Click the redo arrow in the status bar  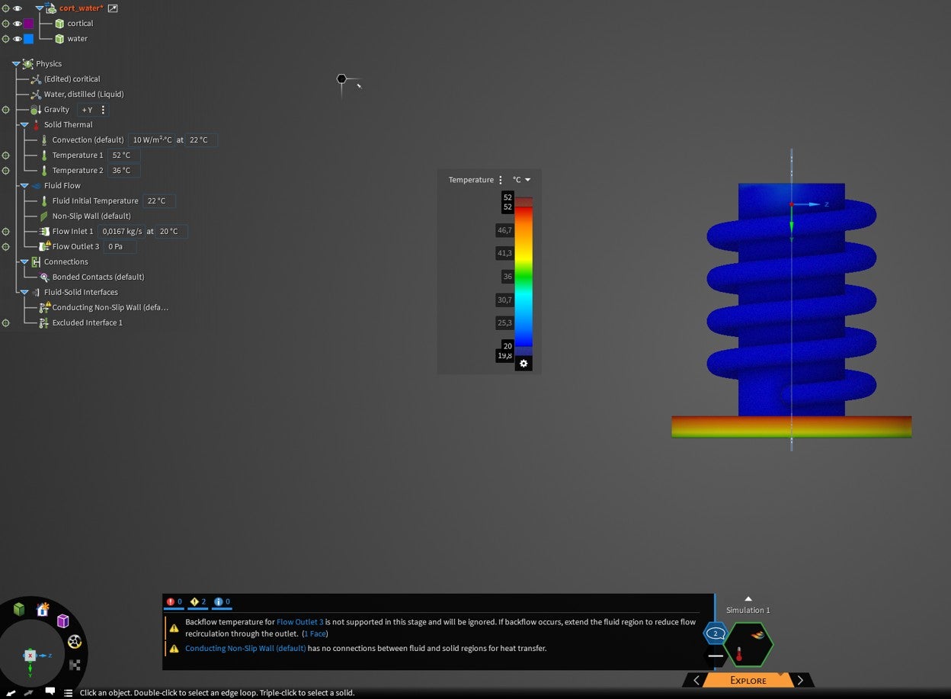click(x=28, y=693)
